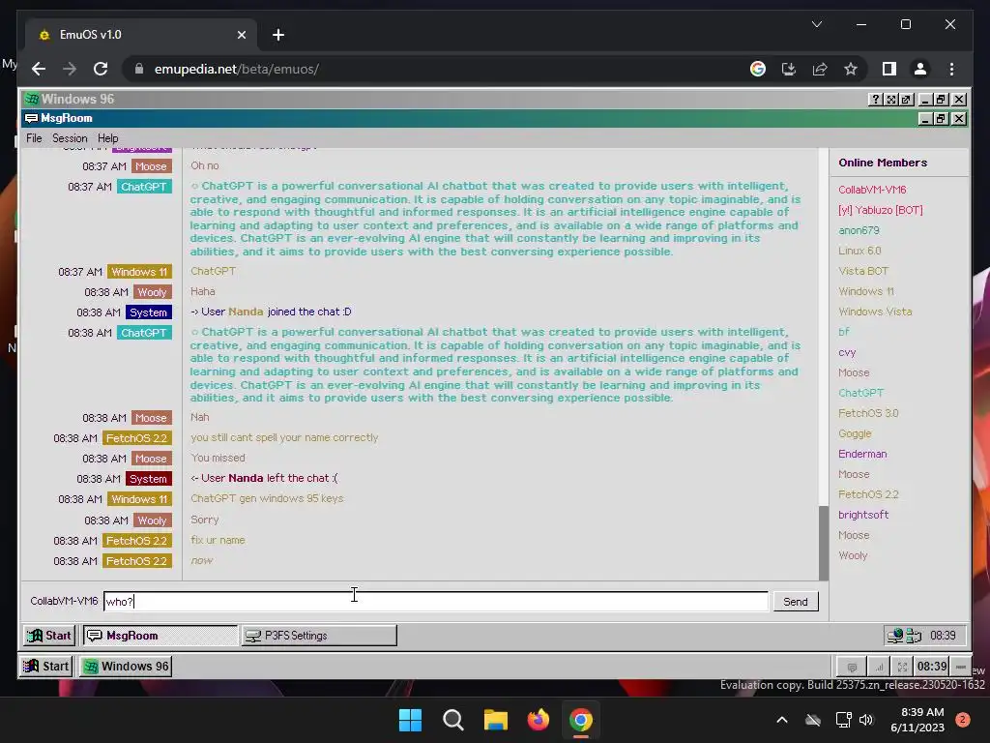Select CollabVM-VM6 in Online Members
This screenshot has width=990, height=743.
872,190
